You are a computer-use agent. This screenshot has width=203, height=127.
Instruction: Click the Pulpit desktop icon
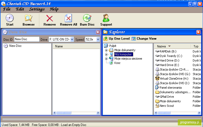pos(106,46)
